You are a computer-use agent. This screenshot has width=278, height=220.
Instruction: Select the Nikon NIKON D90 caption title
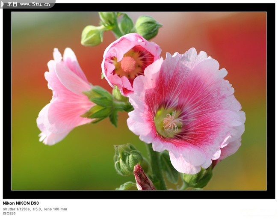coord(21,203)
